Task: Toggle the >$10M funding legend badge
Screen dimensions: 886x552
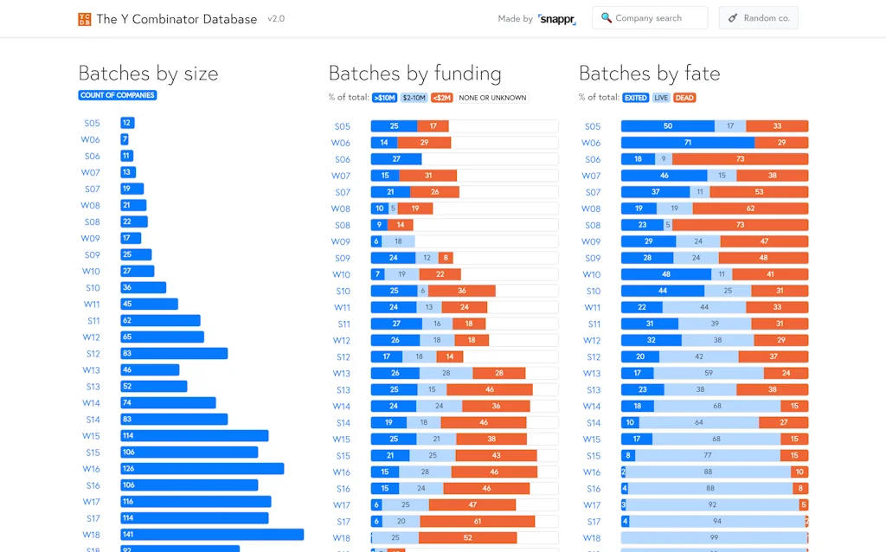Action: [384, 98]
